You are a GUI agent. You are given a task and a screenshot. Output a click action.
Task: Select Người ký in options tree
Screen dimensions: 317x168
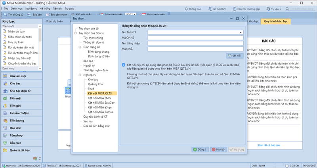pos(89,66)
